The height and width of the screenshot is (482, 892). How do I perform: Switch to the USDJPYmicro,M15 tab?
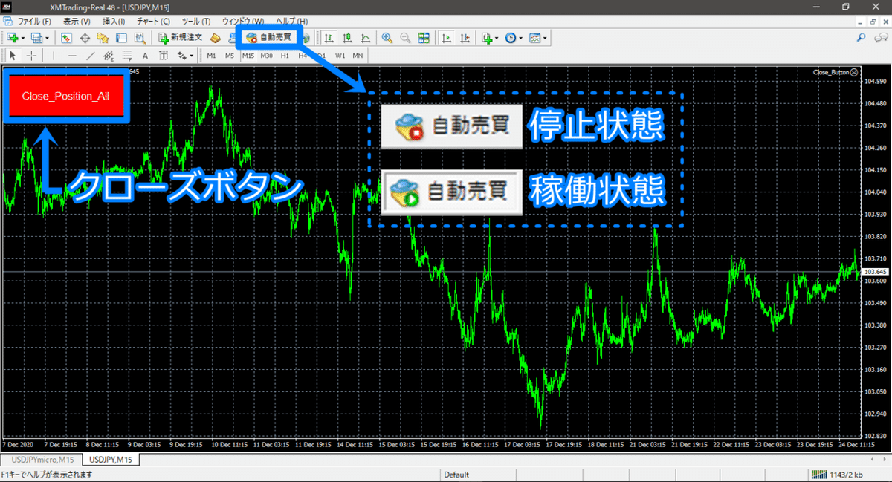41,459
